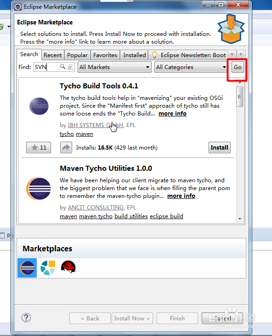272x336 pixels.
Task: Install Tycho Build Tools 0.4.1
Action: tap(220, 147)
